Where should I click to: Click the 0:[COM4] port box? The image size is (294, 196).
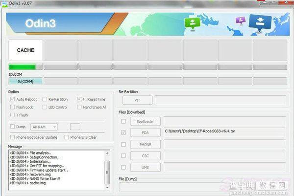(25, 81)
